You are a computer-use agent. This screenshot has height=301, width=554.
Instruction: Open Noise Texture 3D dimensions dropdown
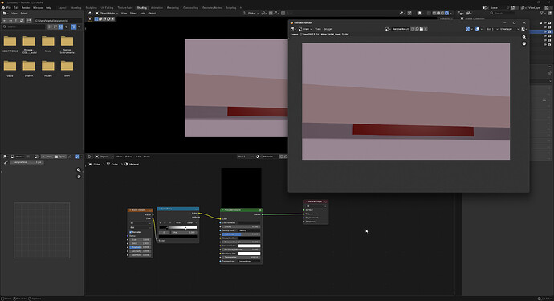click(x=141, y=223)
